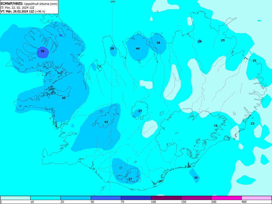This screenshot has height=204, width=272.
Task: Click the legend color swatch above 400 mm
Action: (256, 198)
